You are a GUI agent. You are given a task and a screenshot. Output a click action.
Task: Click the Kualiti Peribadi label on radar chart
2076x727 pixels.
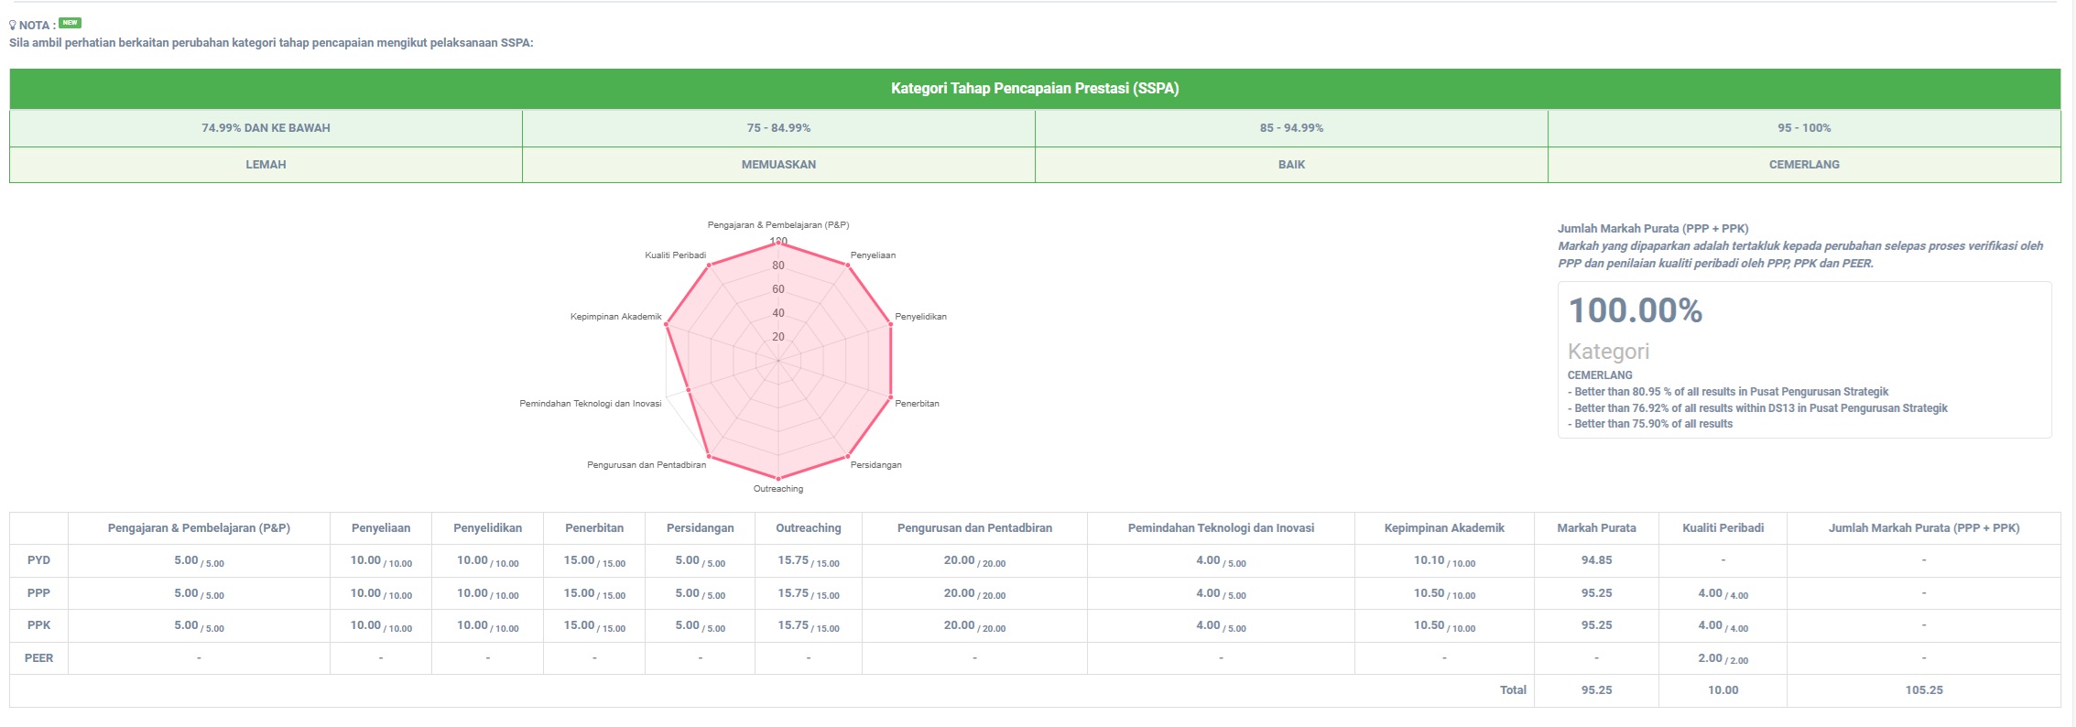click(675, 255)
